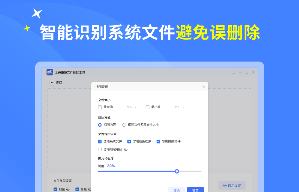Viewport: 299px width, 192px height.
Task: Click the app logo in title bar
Action: point(50,72)
